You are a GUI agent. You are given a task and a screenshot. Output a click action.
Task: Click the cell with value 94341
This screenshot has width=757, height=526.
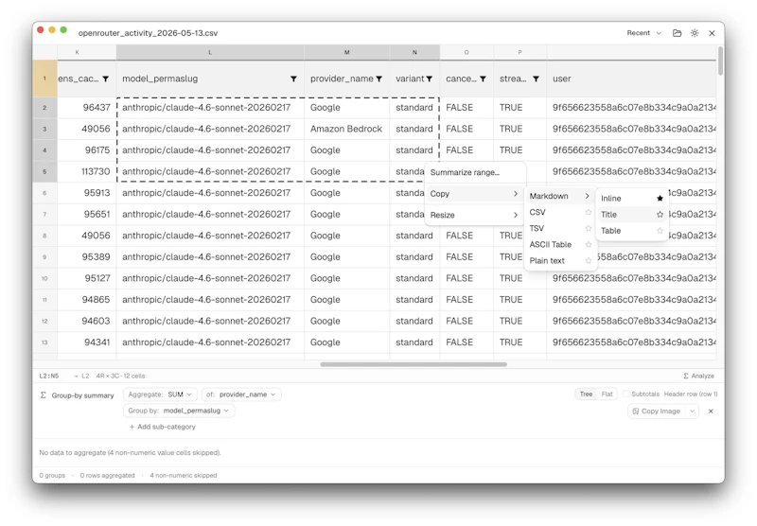coord(86,342)
